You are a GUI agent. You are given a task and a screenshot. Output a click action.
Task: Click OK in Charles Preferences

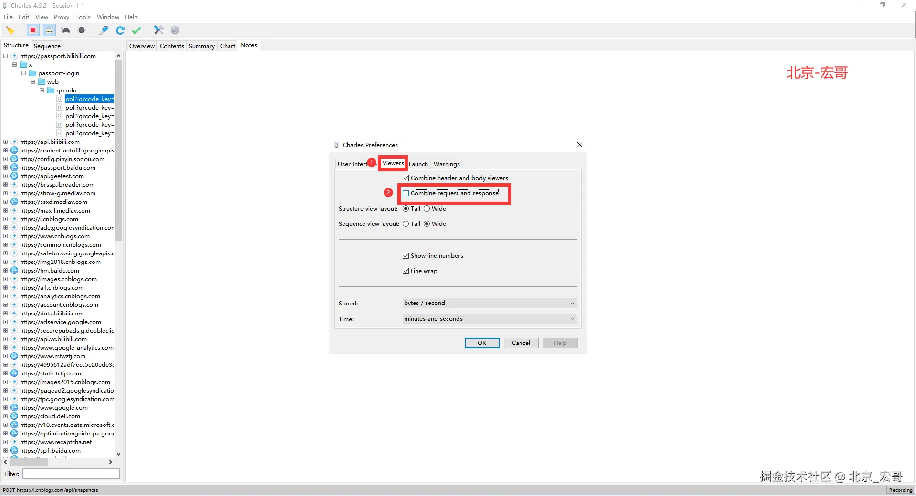[x=482, y=343]
